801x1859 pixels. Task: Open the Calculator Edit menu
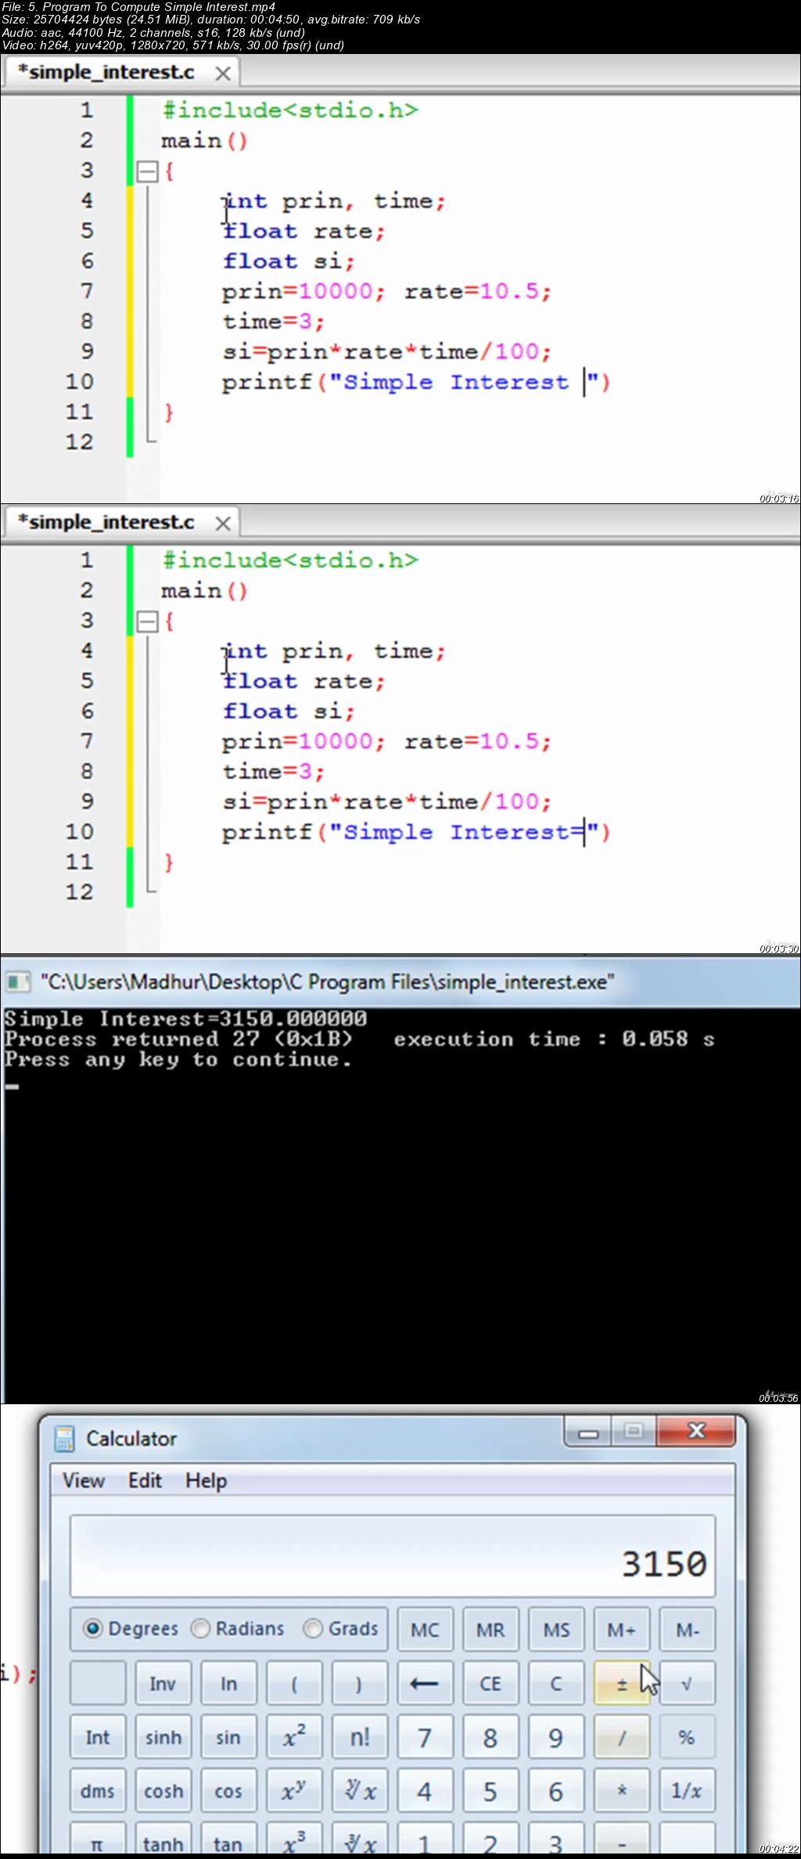point(145,1480)
